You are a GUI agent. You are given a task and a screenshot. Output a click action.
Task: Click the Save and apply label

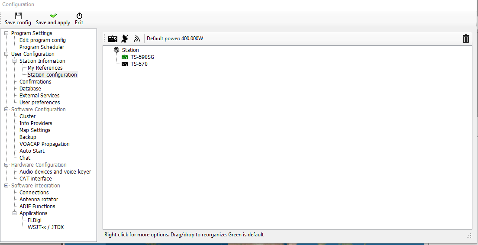click(x=53, y=23)
